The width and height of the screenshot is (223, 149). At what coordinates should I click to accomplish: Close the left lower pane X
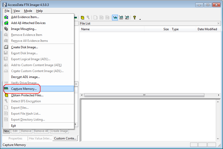(76, 84)
